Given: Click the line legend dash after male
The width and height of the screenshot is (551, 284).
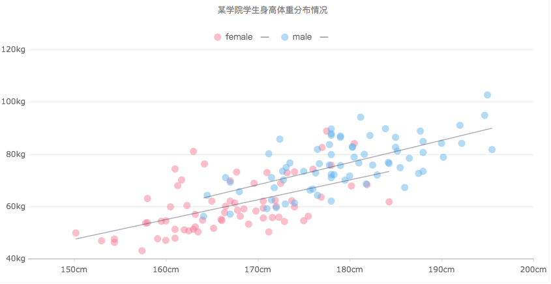Looking at the screenshot, I should pos(324,37).
